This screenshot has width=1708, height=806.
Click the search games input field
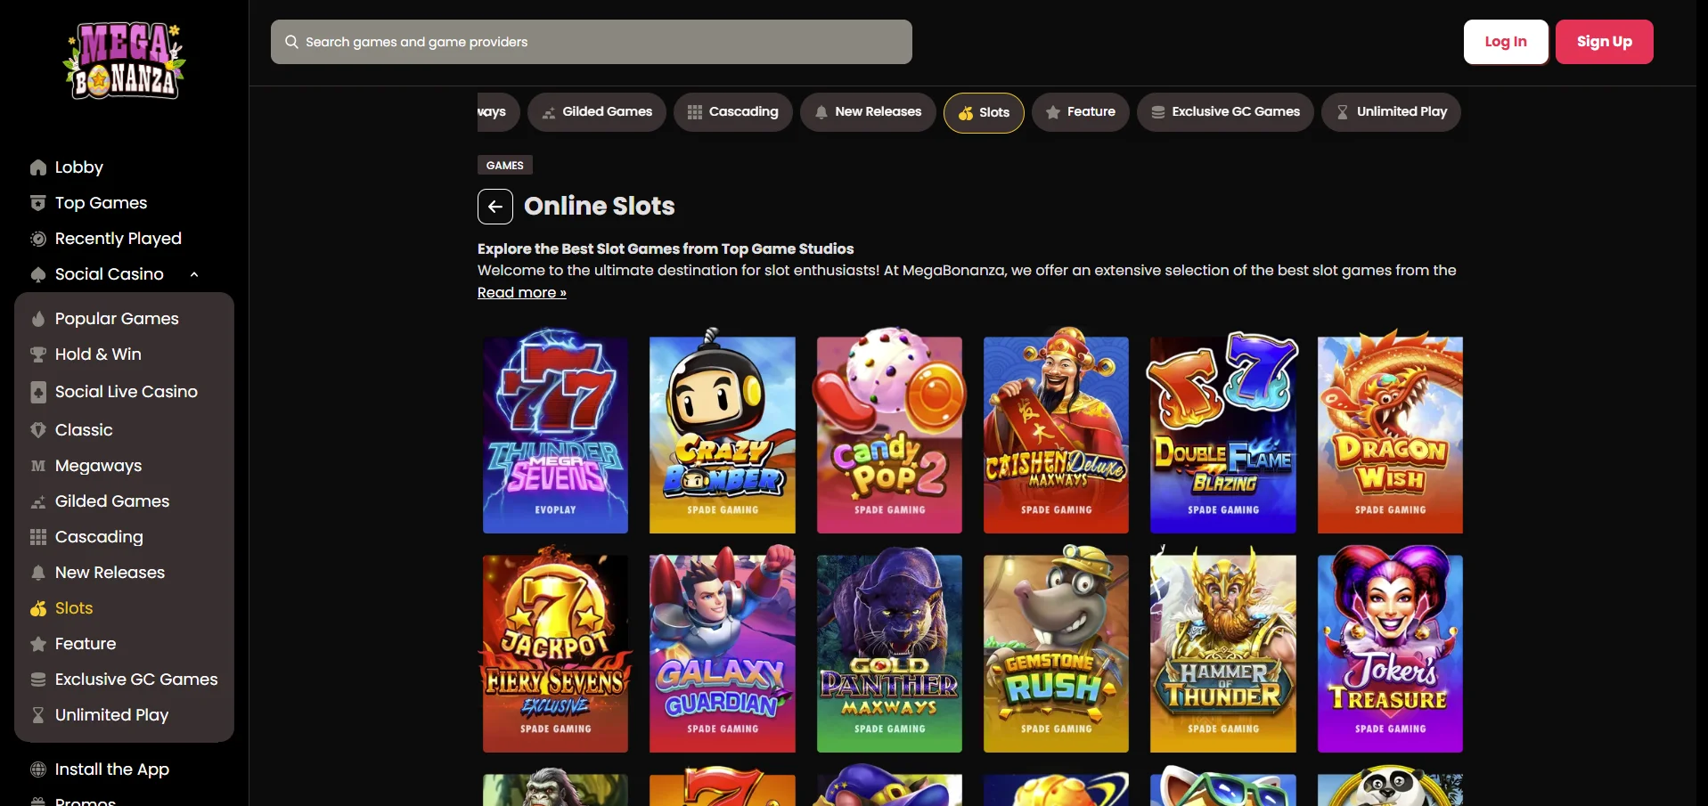click(x=592, y=42)
